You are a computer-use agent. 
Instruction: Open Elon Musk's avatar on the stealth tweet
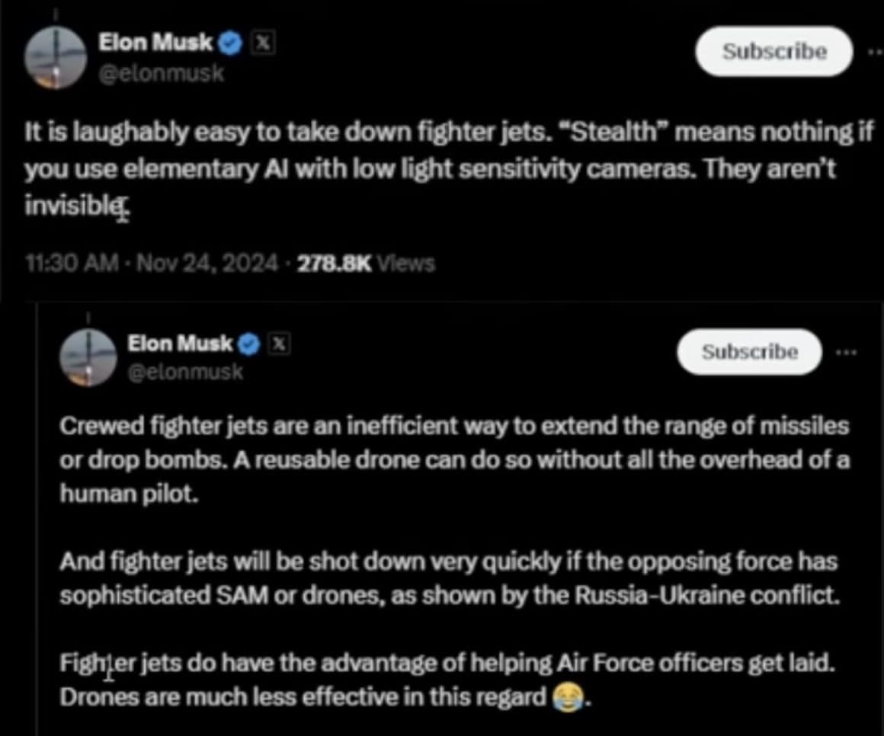coord(56,58)
